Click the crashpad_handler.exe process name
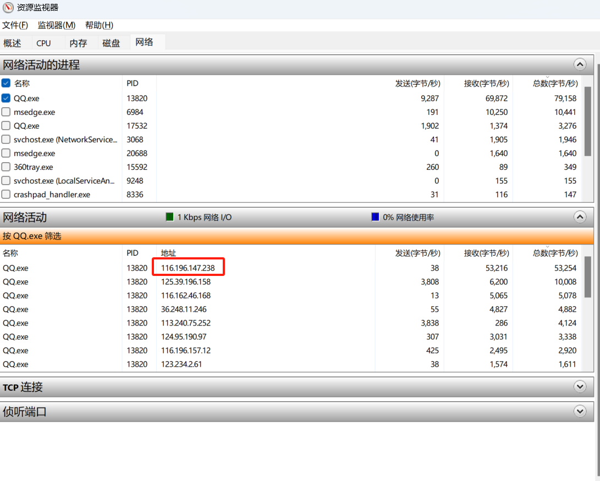The image size is (600, 481). (52, 195)
